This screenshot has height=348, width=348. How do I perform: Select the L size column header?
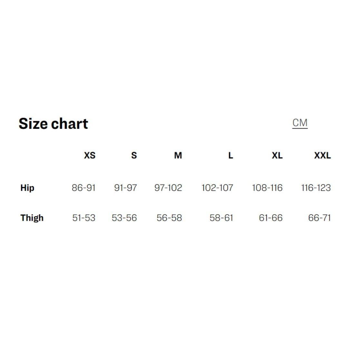tap(230, 156)
